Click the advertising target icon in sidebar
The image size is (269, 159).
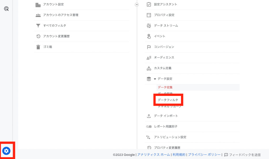tap(7, 9)
